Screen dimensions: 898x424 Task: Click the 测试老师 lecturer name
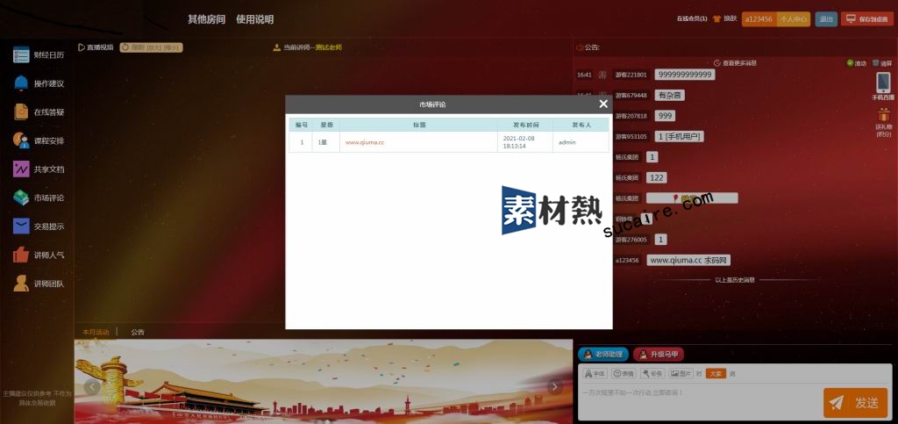pos(329,47)
